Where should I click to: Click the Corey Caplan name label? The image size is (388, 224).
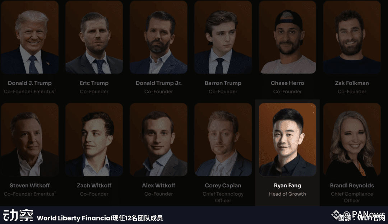pos(223,186)
